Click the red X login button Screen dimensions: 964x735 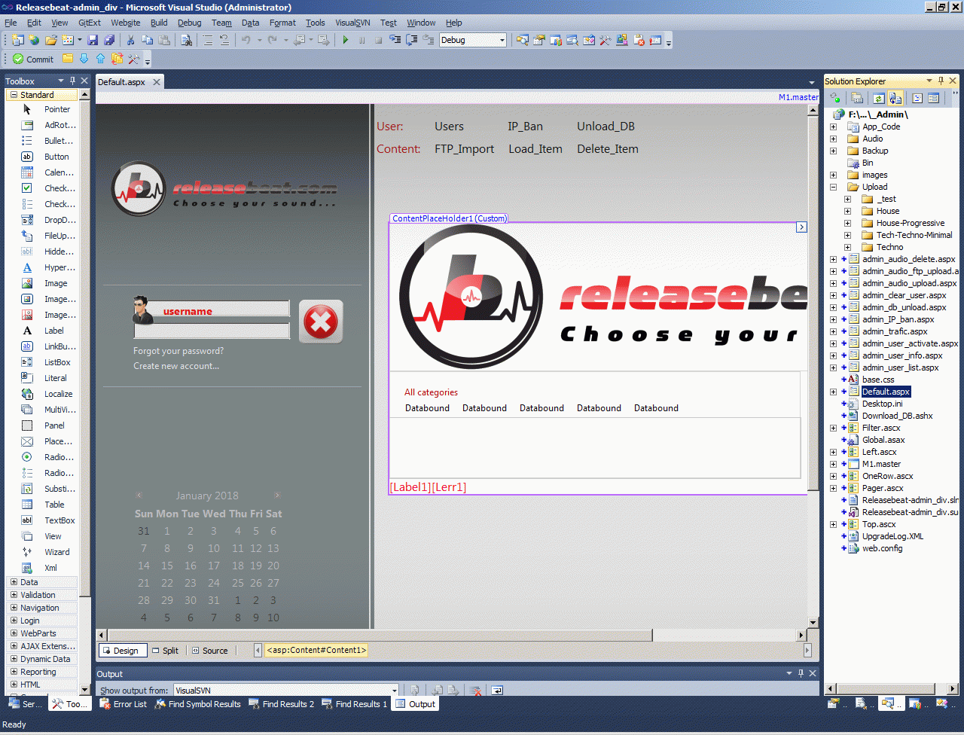pos(321,322)
